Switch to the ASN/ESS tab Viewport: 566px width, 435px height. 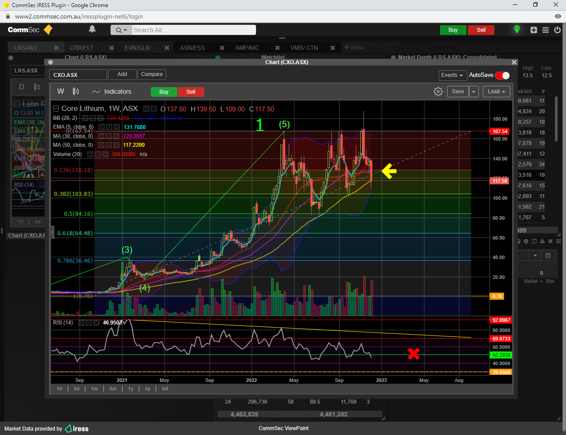pyautogui.click(x=192, y=48)
